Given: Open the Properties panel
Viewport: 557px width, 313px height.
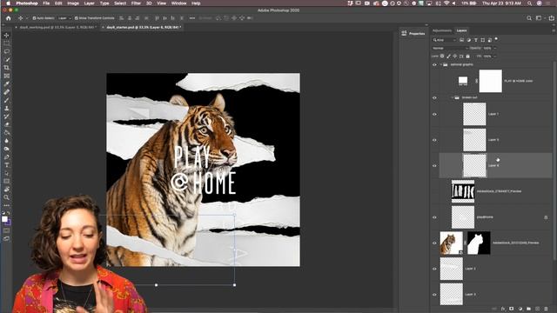Looking at the screenshot, I should point(413,33).
